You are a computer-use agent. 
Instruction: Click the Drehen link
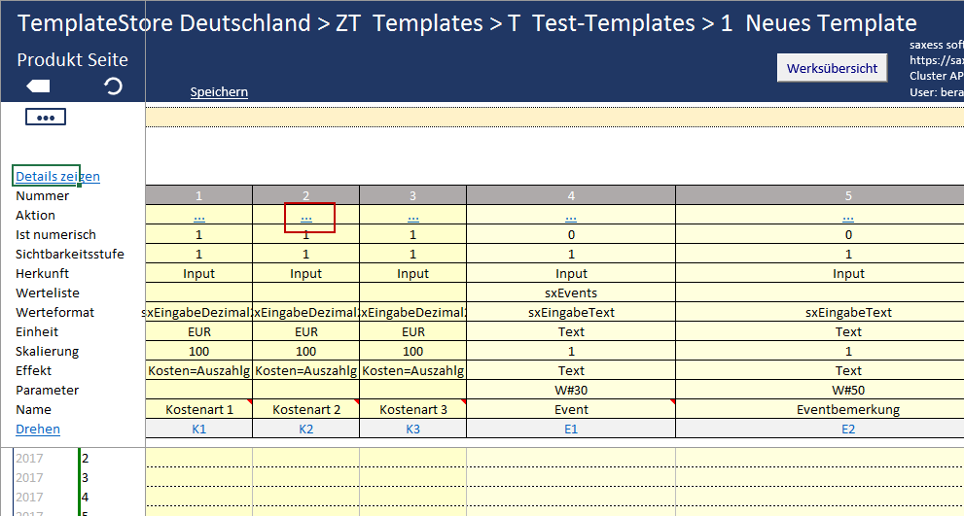(x=38, y=429)
